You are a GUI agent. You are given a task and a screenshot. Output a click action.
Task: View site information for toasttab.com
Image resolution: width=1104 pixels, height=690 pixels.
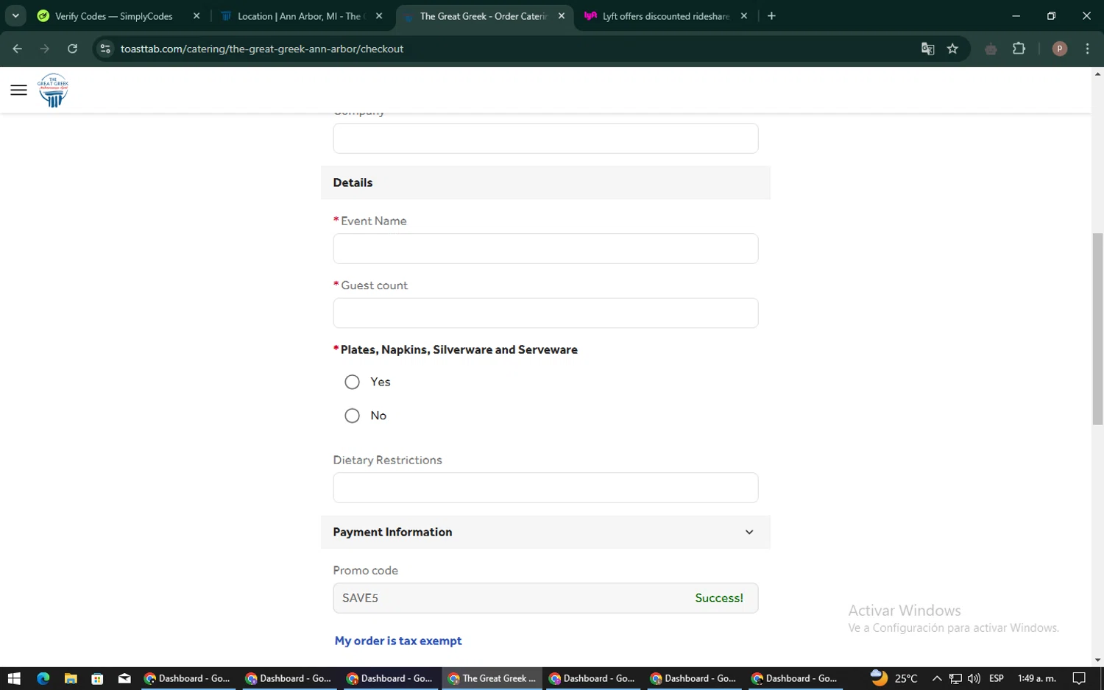105,49
